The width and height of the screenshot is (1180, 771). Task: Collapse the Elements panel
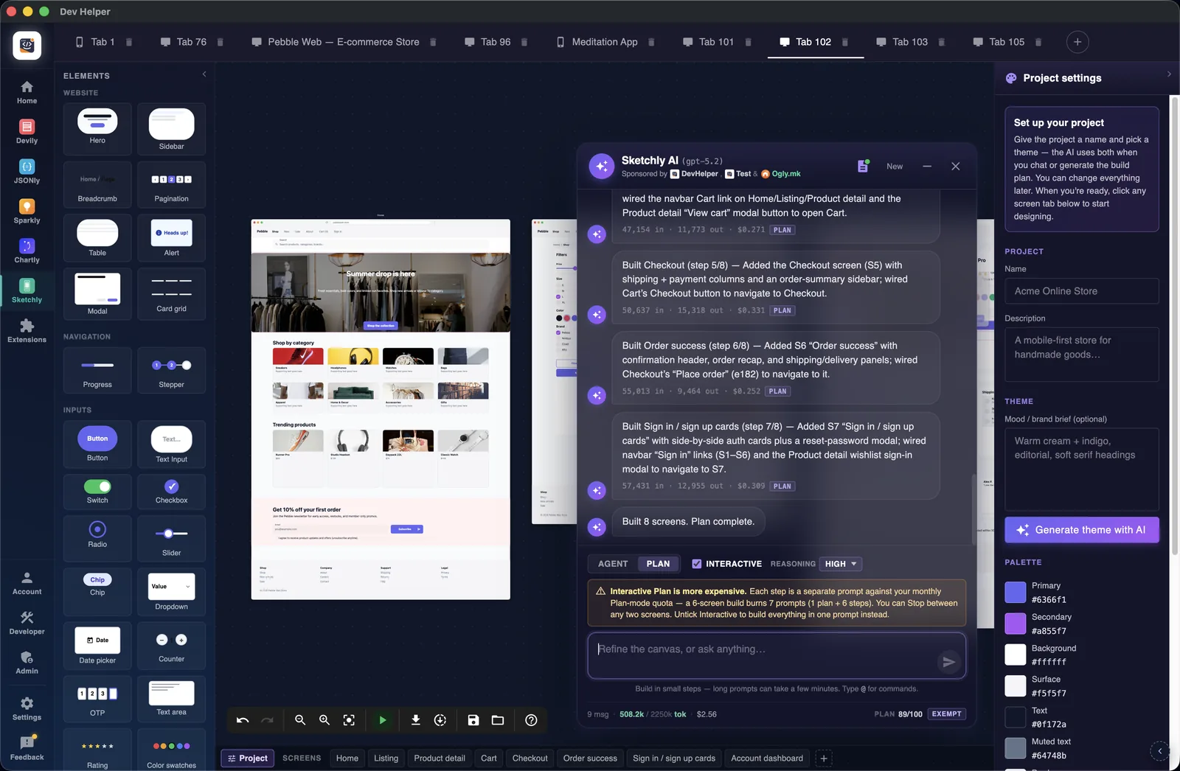pyautogui.click(x=204, y=74)
